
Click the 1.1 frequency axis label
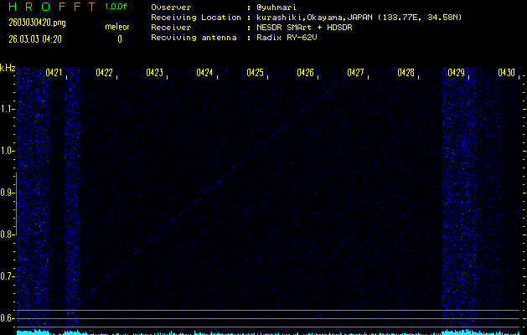point(7,109)
